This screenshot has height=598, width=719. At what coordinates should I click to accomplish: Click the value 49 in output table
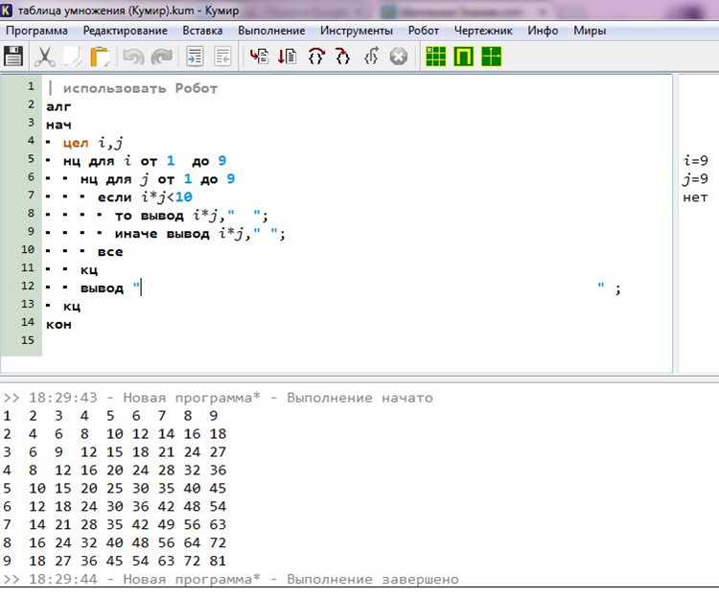point(166,524)
